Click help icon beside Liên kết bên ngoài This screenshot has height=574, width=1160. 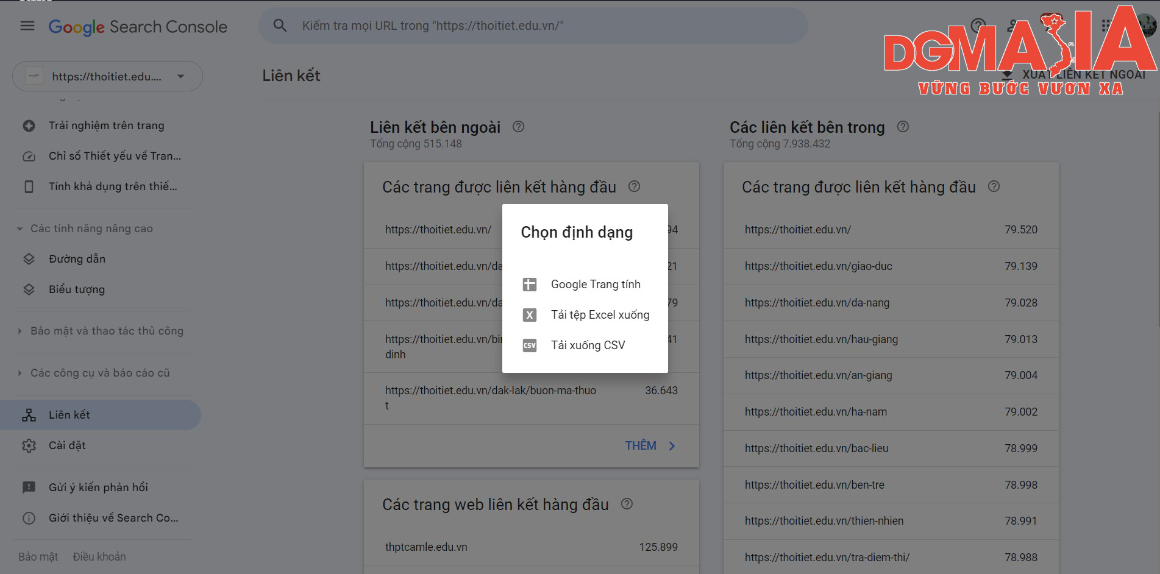(518, 127)
